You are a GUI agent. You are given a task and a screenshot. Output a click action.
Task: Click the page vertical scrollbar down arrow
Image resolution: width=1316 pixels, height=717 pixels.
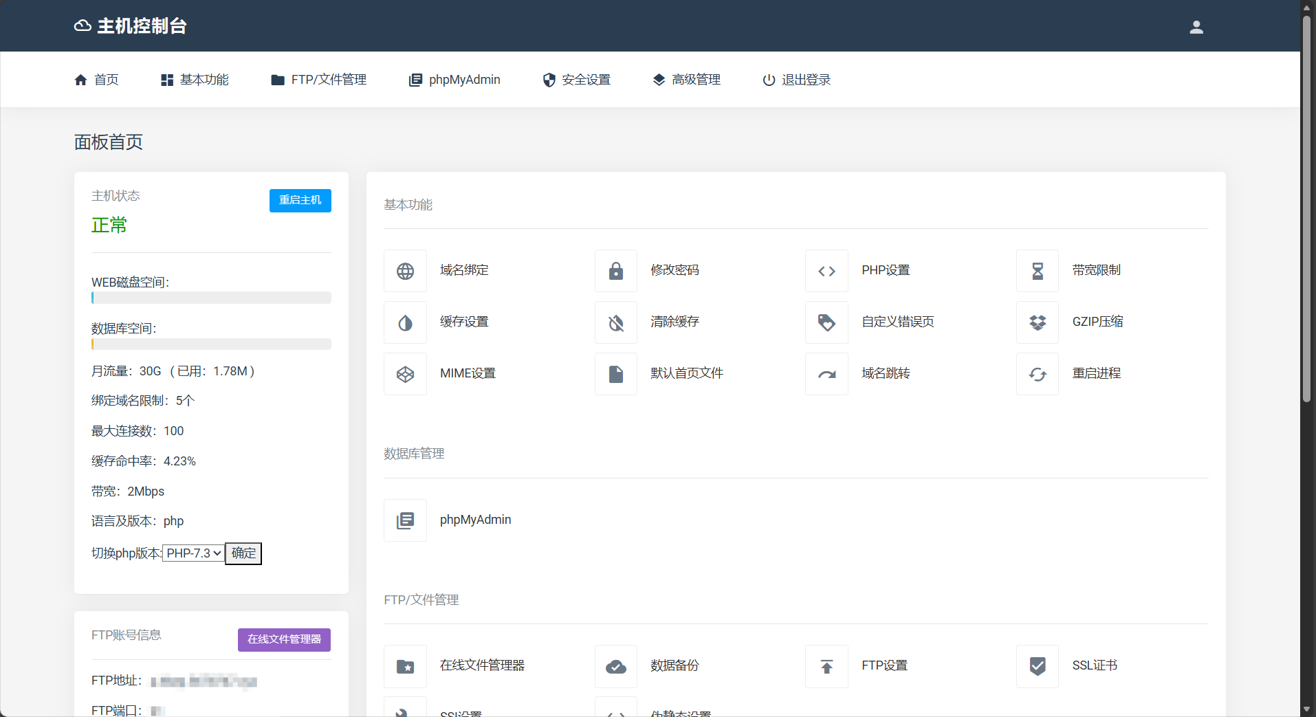tap(1306, 709)
